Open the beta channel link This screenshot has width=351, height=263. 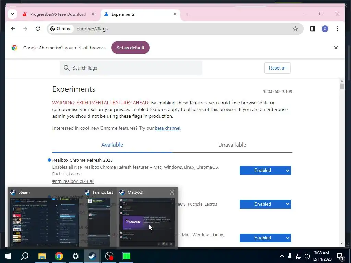[x=167, y=128]
